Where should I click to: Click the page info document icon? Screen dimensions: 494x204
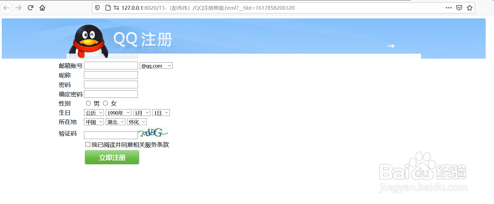[x=108, y=8]
